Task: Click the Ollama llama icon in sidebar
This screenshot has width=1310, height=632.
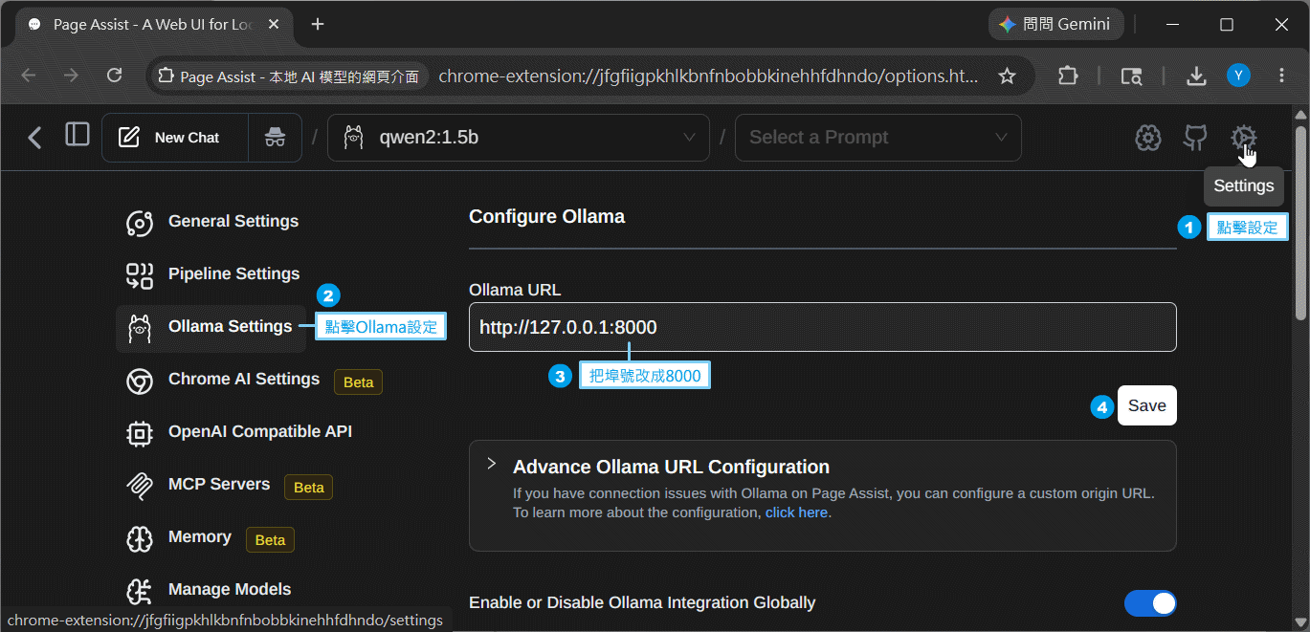Action: tap(140, 328)
